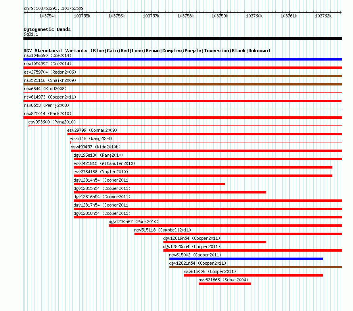Image resolution: width=353 pixels, height=311 pixels.
Task: Click the chr9:103753292..103762509 coordinate label
Action: pos(54,8)
